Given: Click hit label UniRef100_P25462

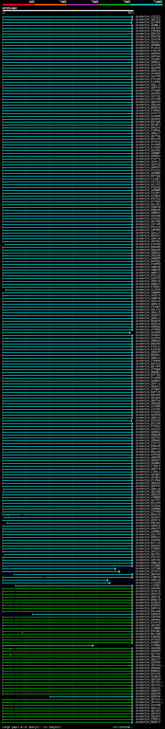Looking at the screenshot, I should tap(148, 426).
